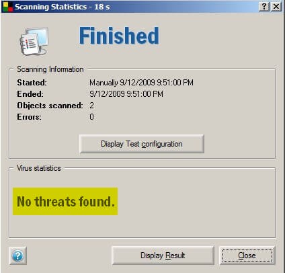Image resolution: width=285 pixels, height=273 pixels.
Task: Open the Display Result report
Action: pyautogui.click(x=163, y=256)
